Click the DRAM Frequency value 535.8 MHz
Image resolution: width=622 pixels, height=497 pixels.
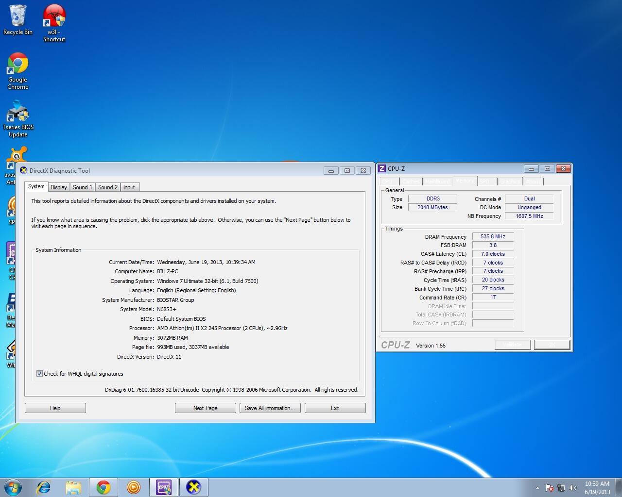pos(493,237)
